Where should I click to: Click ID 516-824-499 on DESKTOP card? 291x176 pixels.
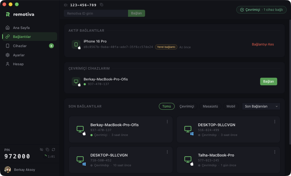pos(208,130)
